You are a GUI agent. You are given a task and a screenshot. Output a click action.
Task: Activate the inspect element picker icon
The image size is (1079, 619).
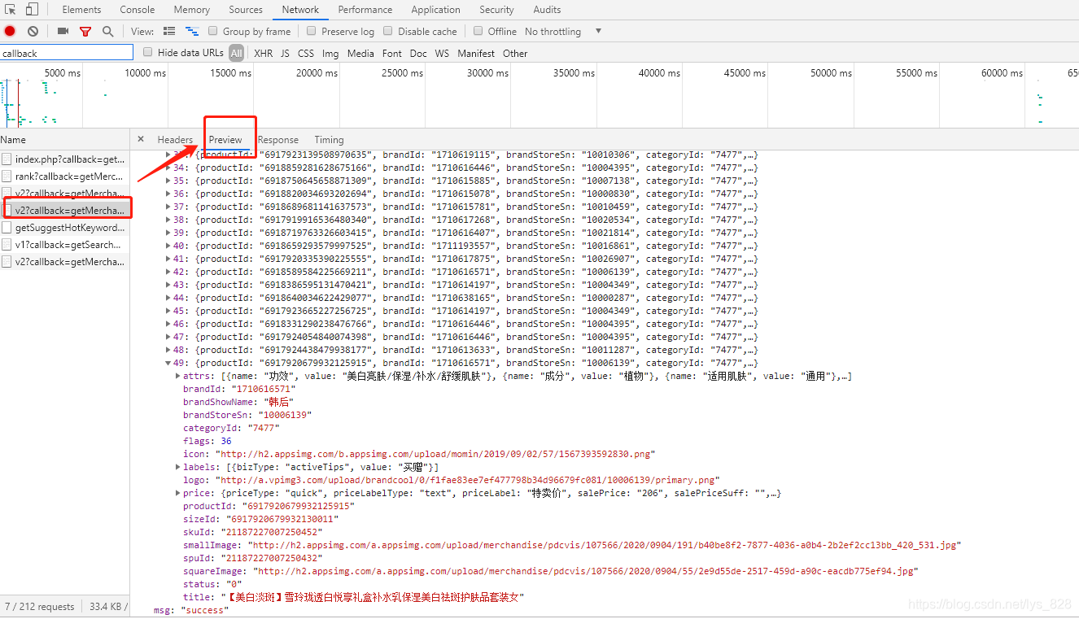click(11, 10)
